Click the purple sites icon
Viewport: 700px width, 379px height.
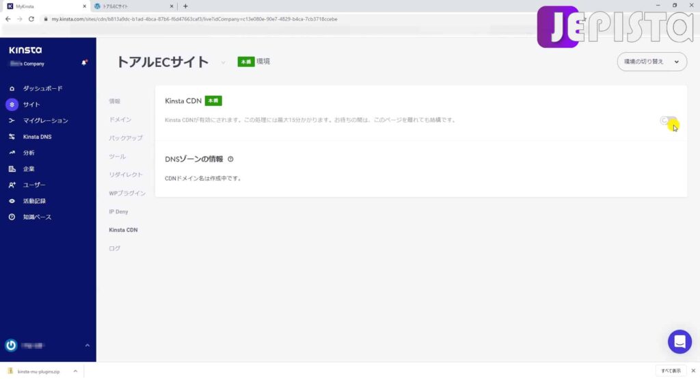12,105
